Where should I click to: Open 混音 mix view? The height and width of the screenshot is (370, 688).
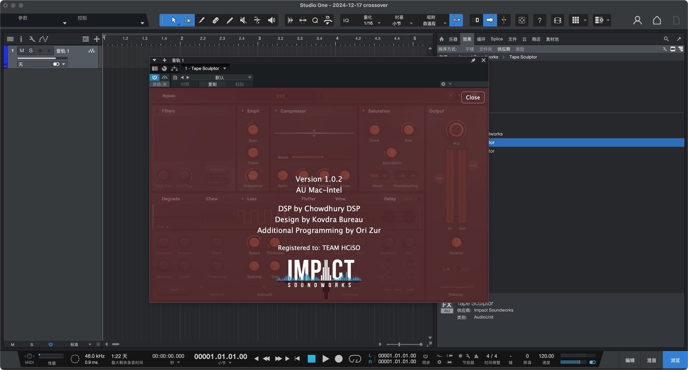[651, 360]
